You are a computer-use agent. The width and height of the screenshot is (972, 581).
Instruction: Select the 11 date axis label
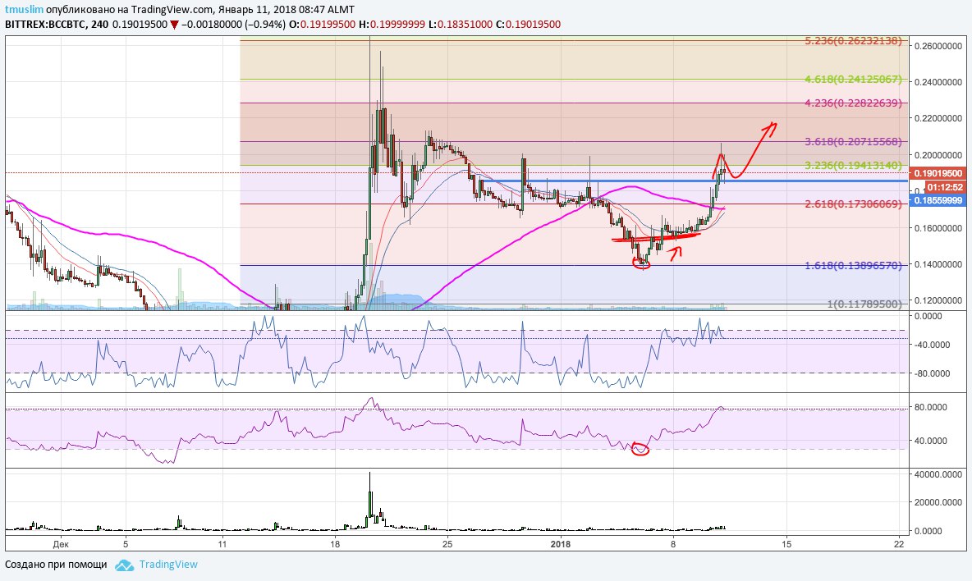coord(222,544)
